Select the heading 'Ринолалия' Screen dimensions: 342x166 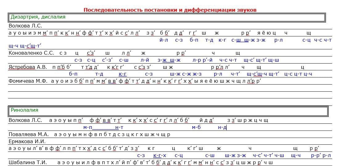point(24,110)
